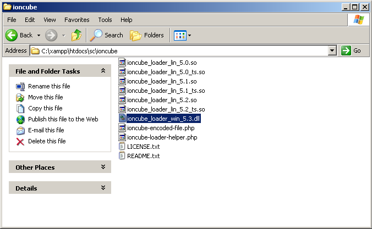Open the Search magnifier tool
The height and width of the screenshot is (229, 372).
point(96,35)
